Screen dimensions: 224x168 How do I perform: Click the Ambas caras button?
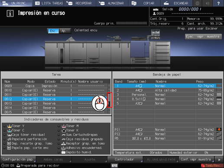click(54, 159)
